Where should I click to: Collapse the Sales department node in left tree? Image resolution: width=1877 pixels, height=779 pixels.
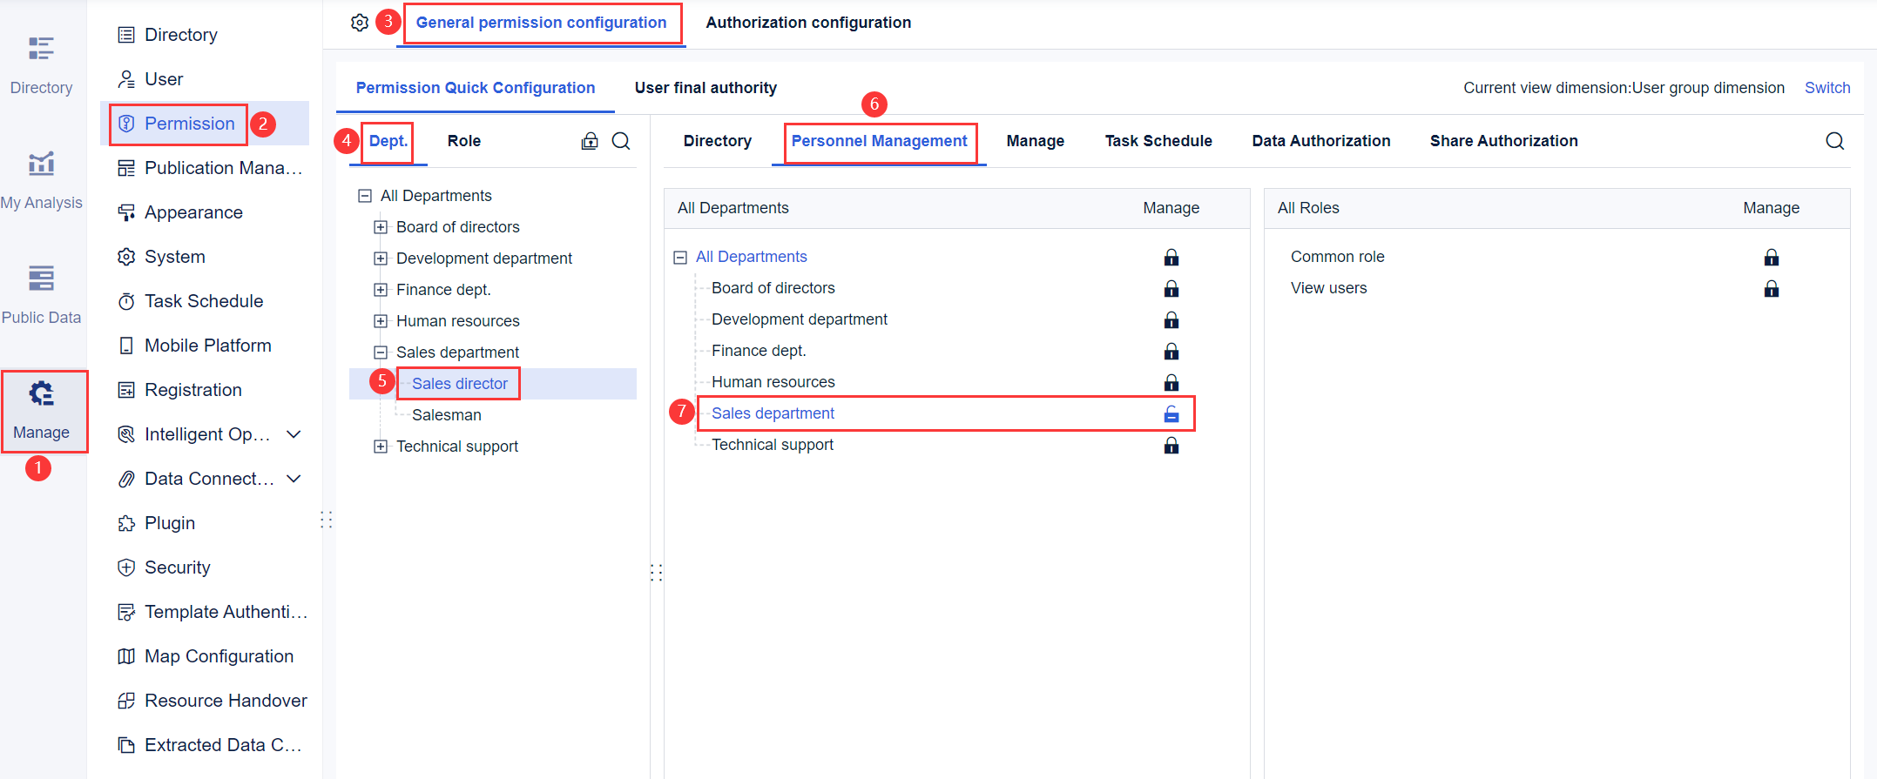click(381, 353)
